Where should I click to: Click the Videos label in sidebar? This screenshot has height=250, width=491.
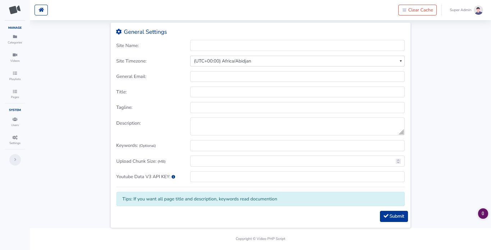point(15,61)
